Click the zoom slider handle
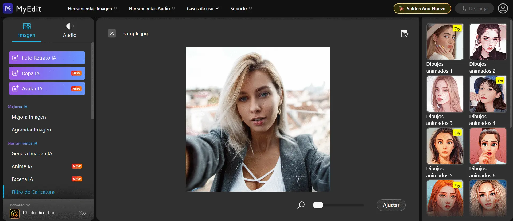This screenshot has height=221, width=513. pos(318,205)
